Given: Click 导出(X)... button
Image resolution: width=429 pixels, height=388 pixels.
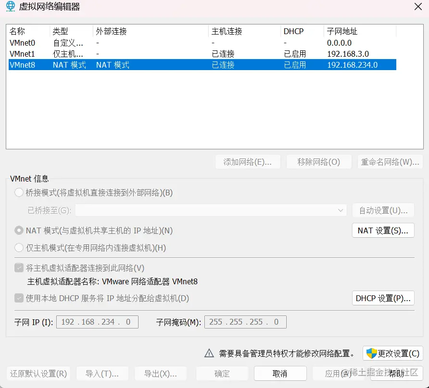Looking at the screenshot, I should pos(161,374).
